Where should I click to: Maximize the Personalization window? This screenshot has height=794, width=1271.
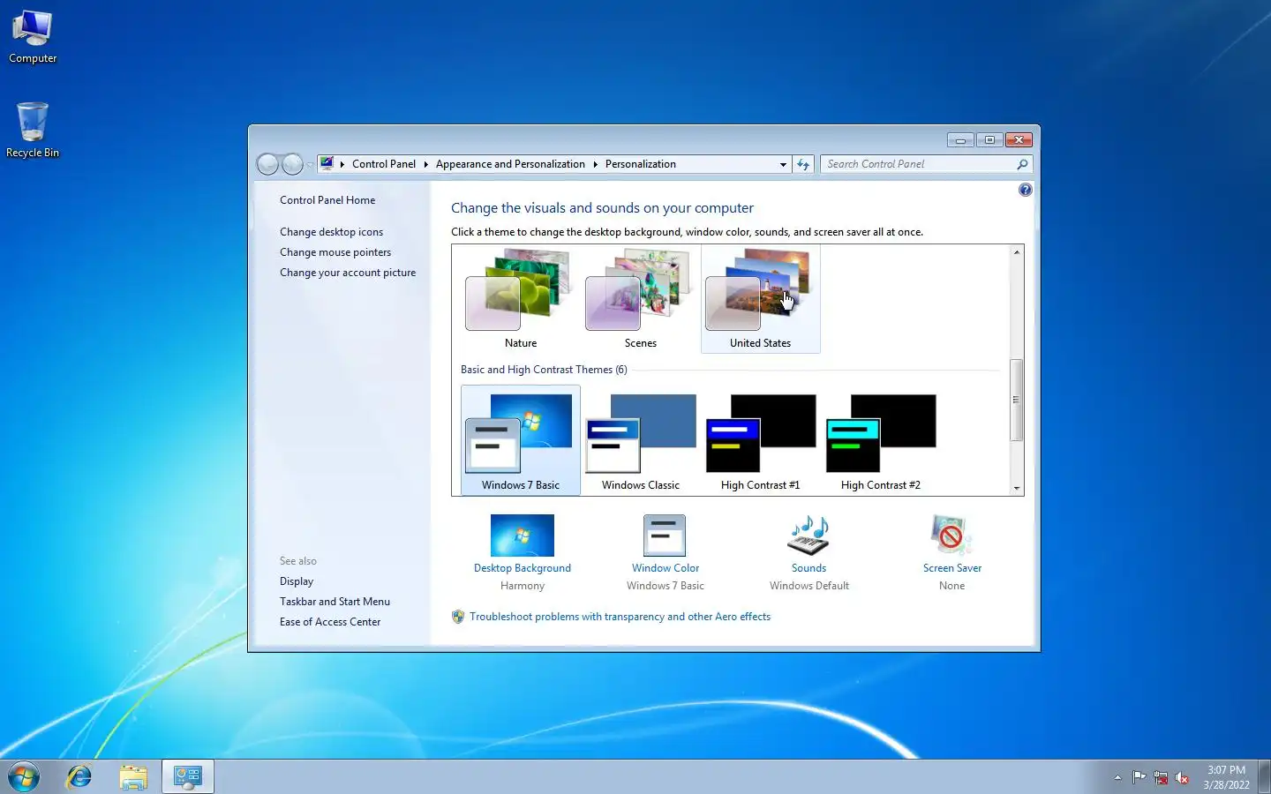[989, 140]
